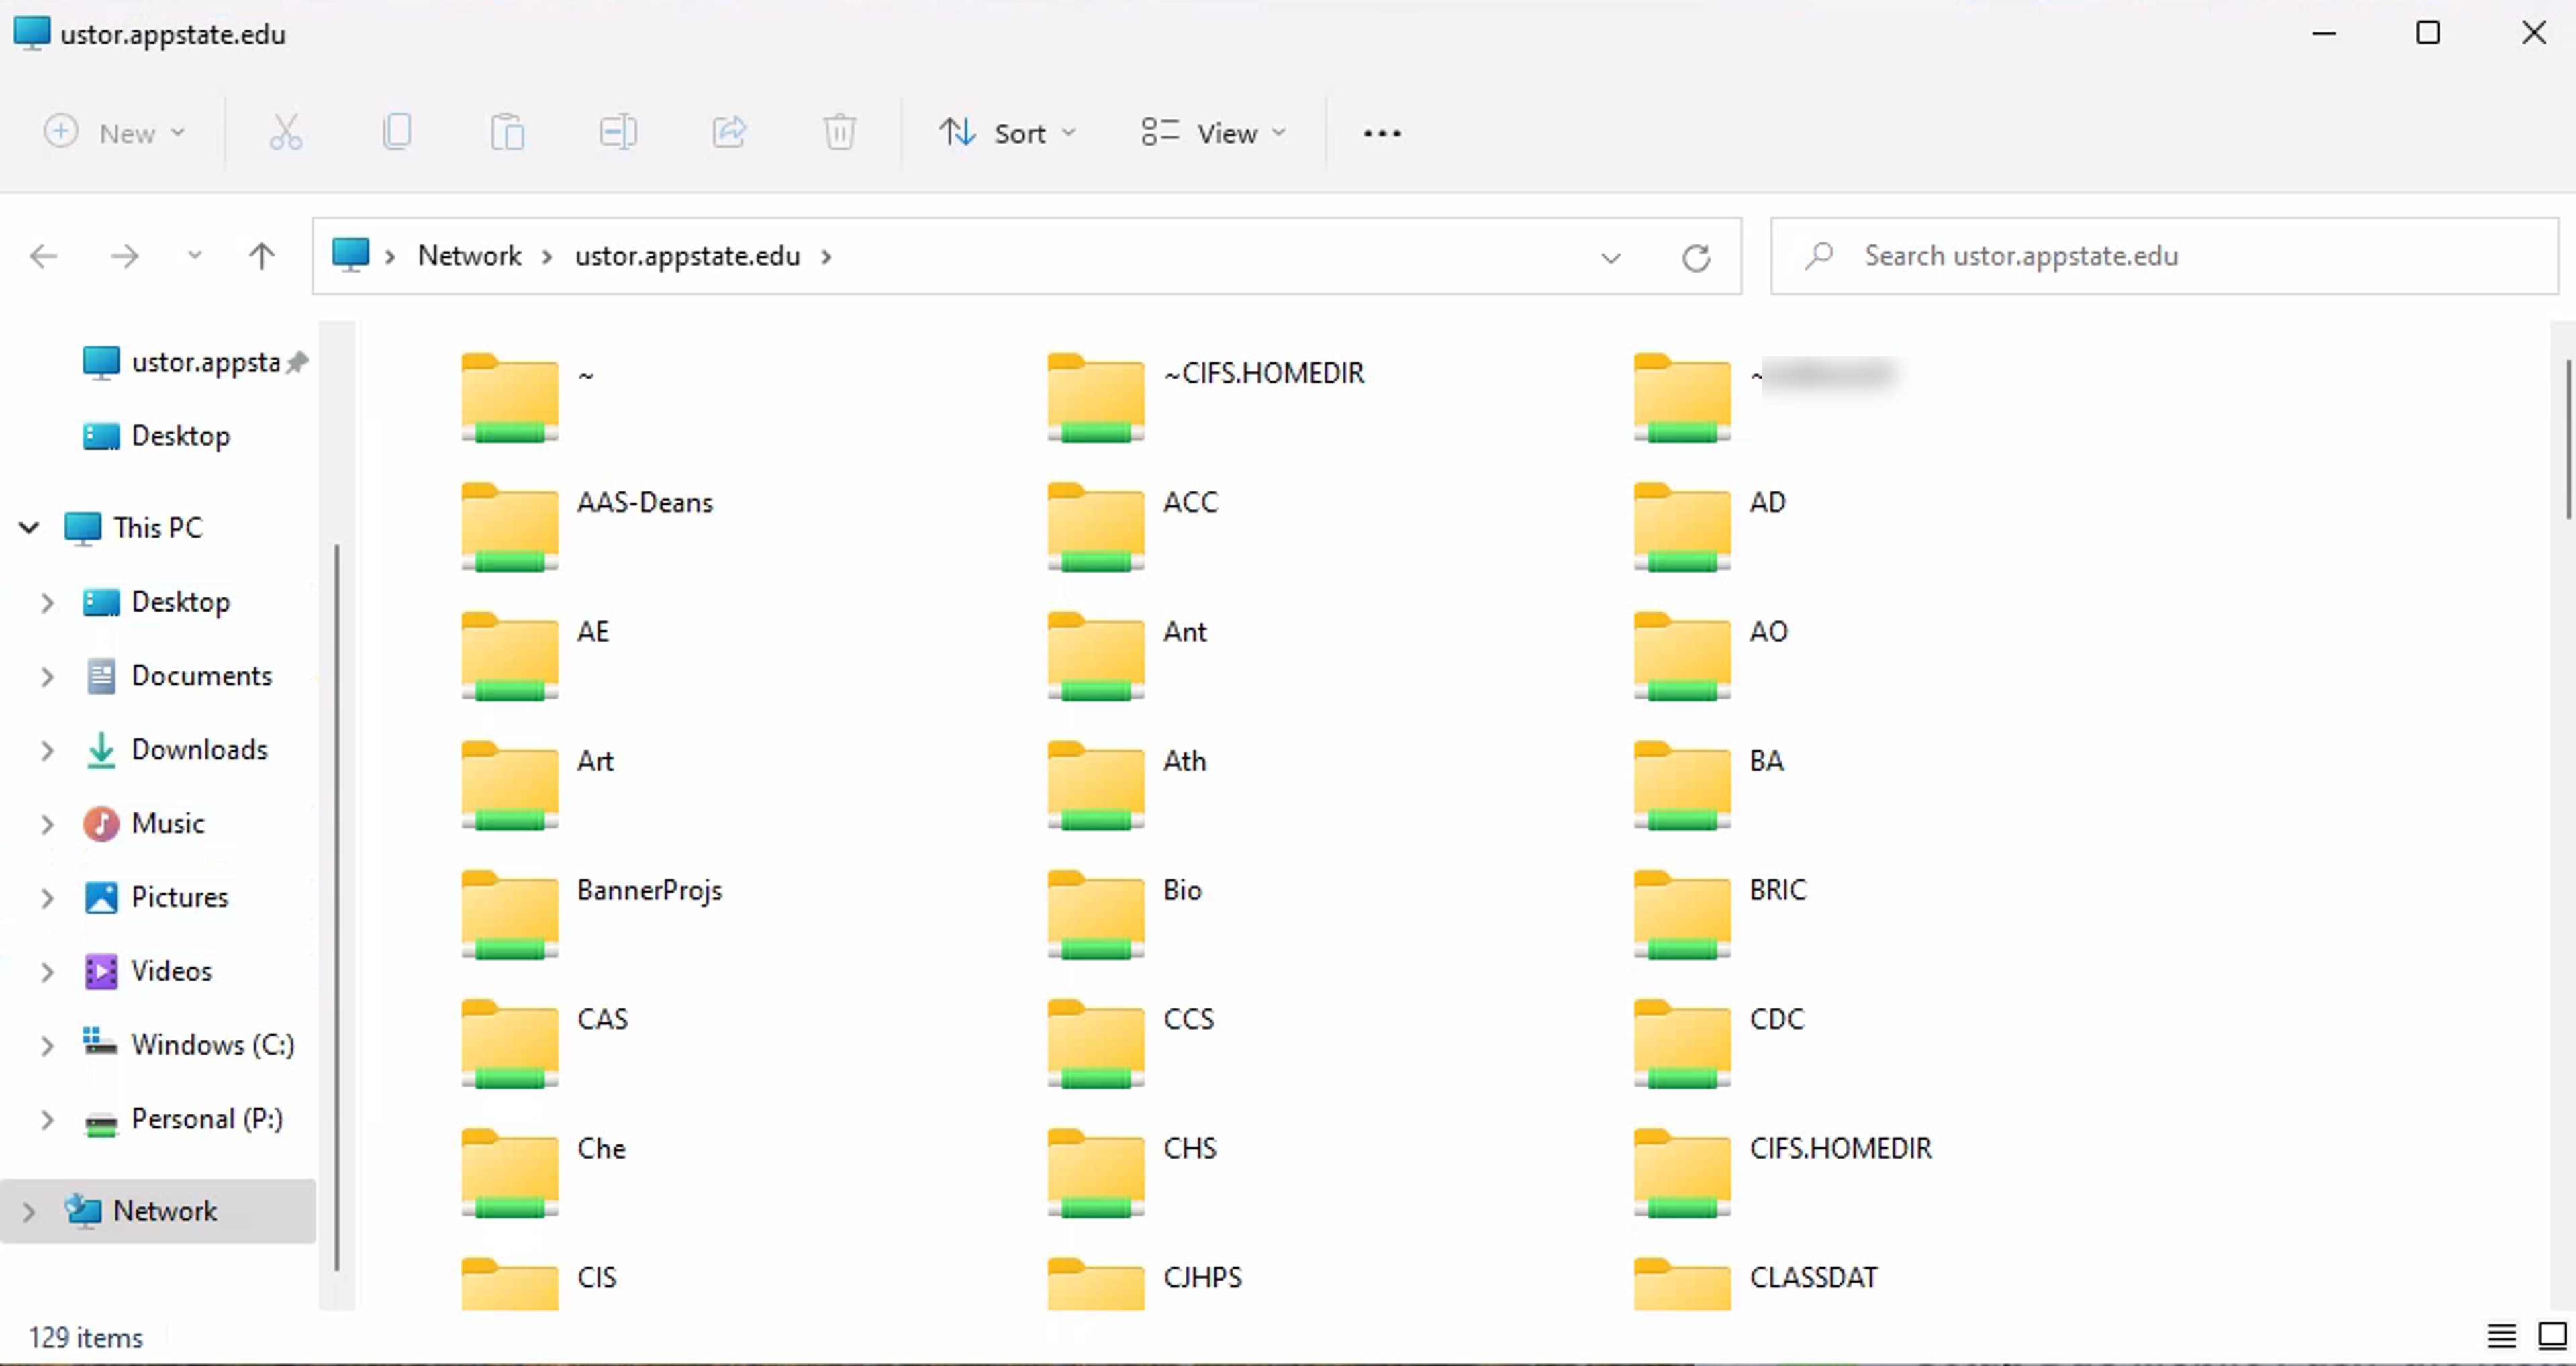Viewport: 2576px width, 1366px height.
Task: Click the BA folder name
Action: tap(1766, 761)
